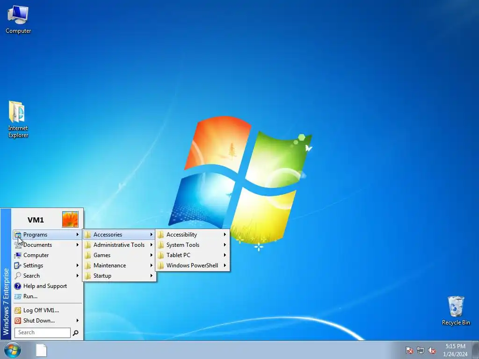Expand the Tablet PC submenu arrow

click(x=225, y=255)
